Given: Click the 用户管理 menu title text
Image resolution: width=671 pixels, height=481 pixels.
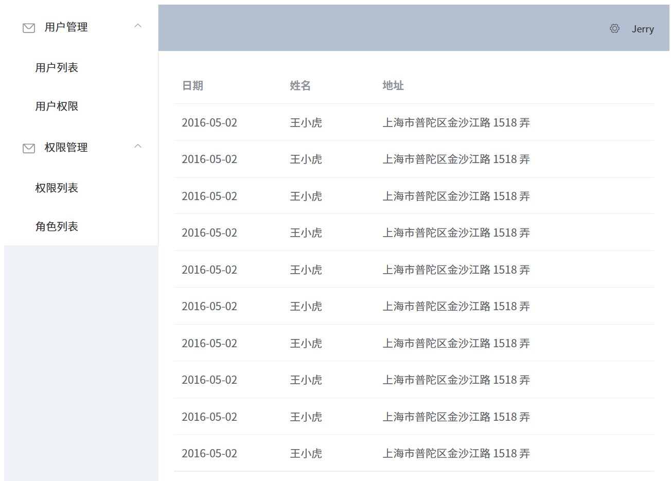Looking at the screenshot, I should point(66,27).
